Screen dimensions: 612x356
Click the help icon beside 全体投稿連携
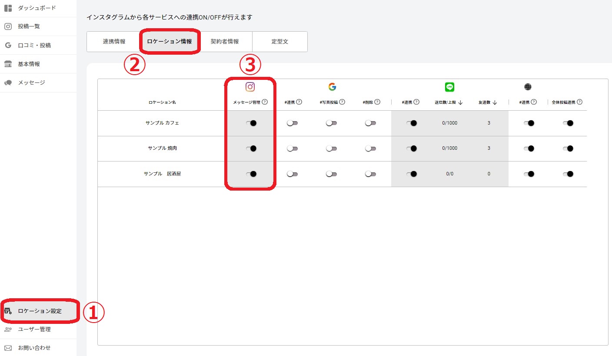click(x=579, y=102)
